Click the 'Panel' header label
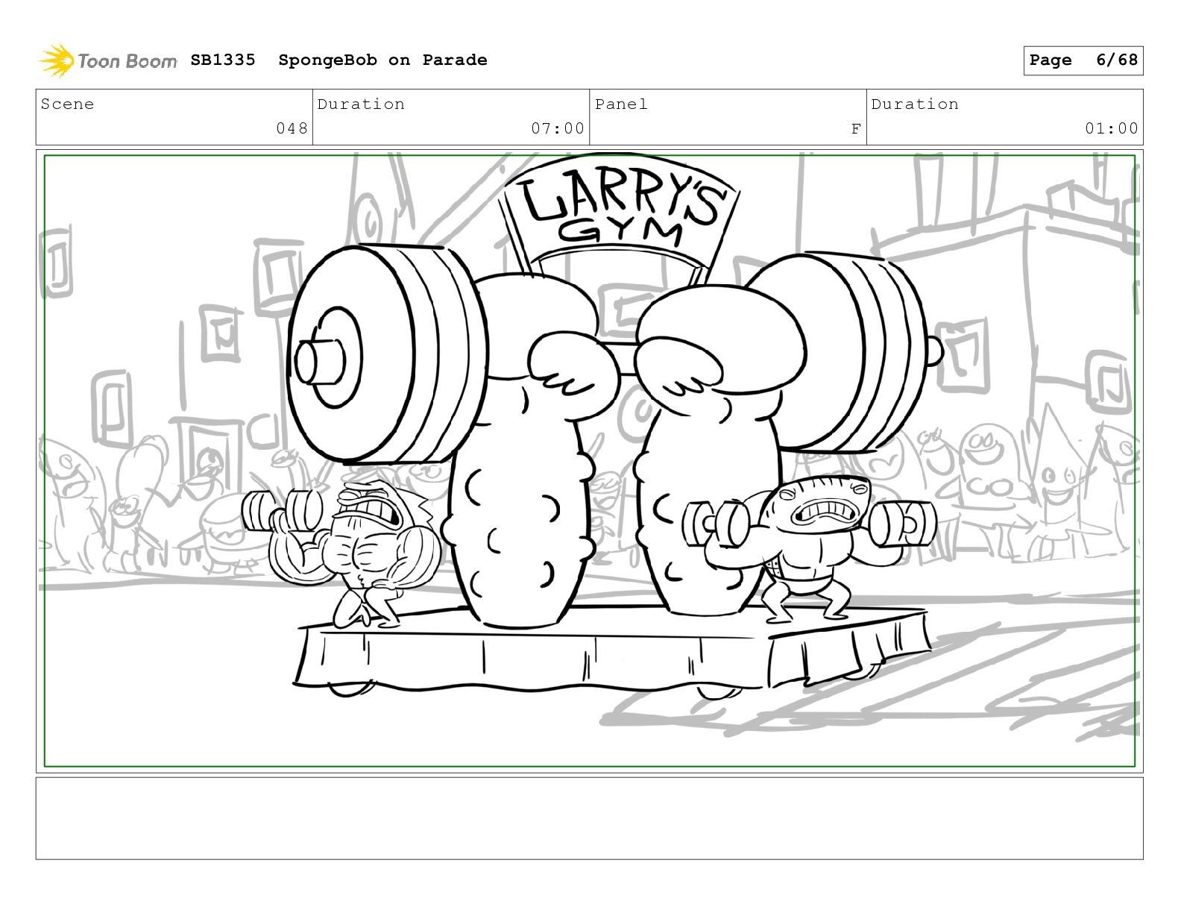Image resolution: width=1181 pixels, height=913 pixels. [x=621, y=104]
